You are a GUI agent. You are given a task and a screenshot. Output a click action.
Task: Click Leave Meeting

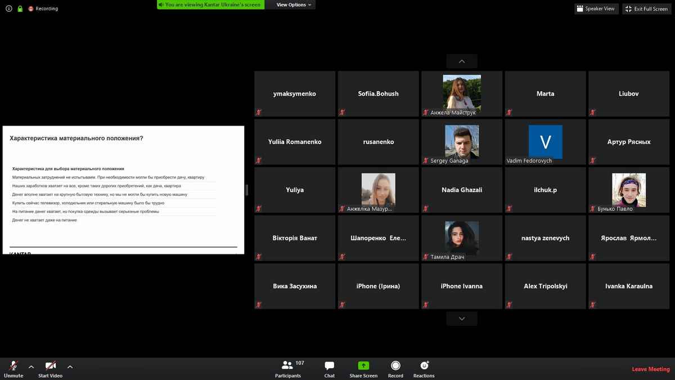(x=650, y=369)
